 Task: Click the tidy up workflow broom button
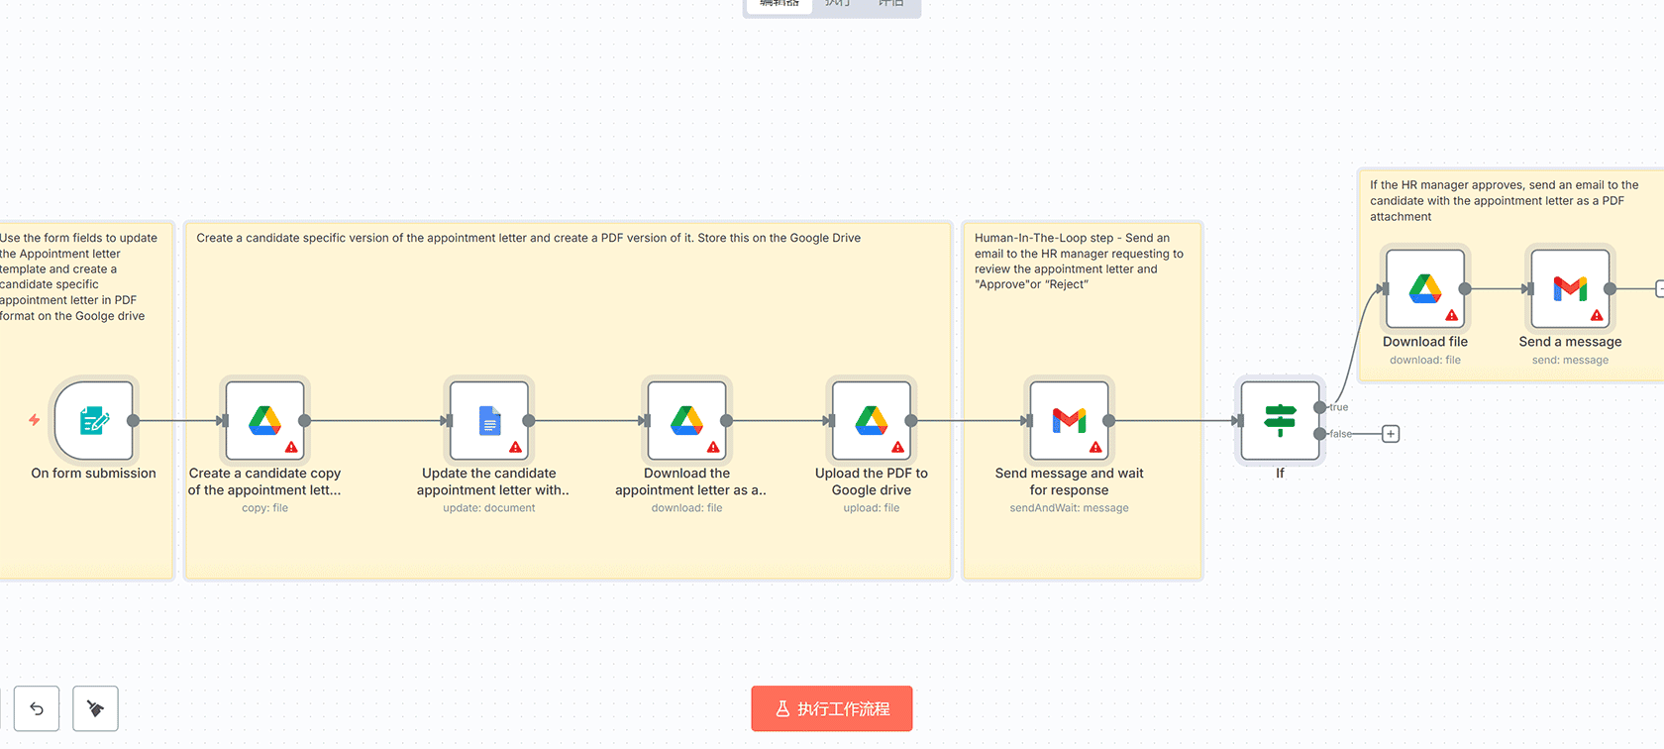[x=95, y=708]
